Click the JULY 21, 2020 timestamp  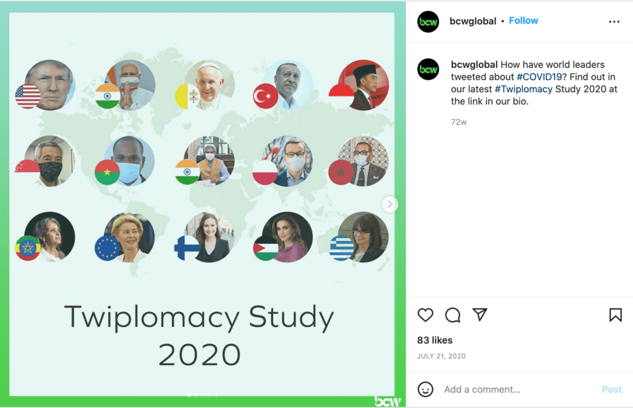click(441, 356)
